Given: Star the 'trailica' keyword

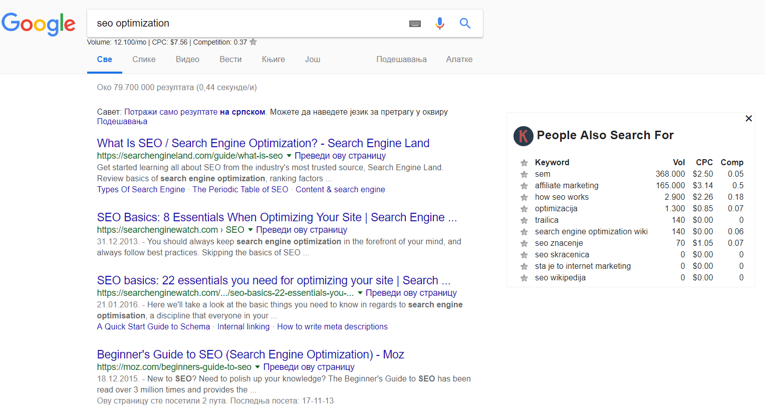Looking at the screenshot, I should pos(524,220).
